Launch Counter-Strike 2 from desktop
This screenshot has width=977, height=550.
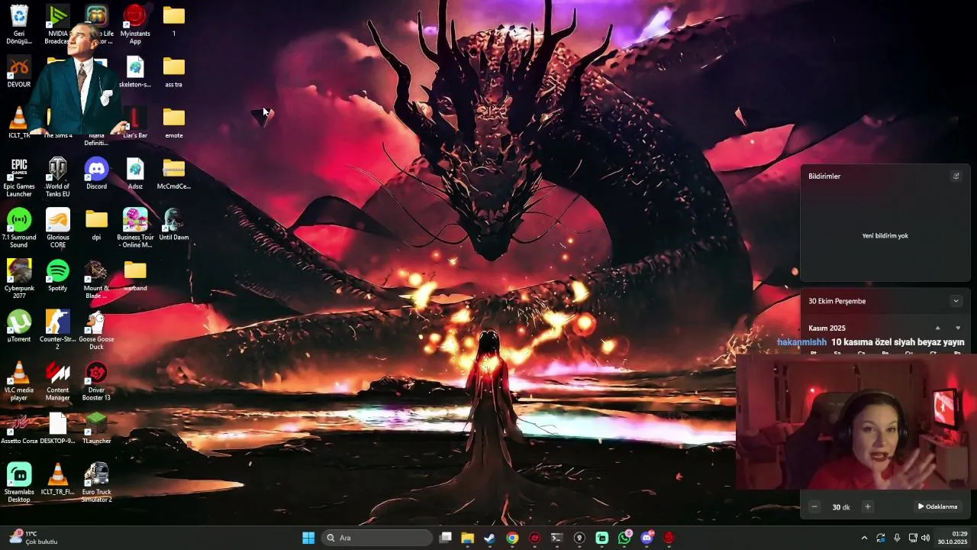[58, 330]
